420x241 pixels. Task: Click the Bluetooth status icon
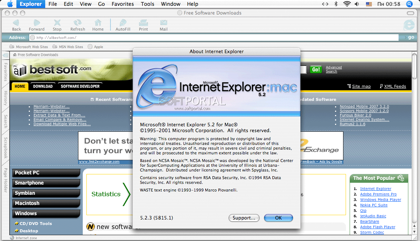pyautogui.click(x=336, y=4)
